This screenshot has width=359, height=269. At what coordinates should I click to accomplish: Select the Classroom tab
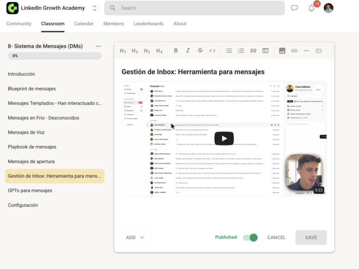(x=53, y=23)
